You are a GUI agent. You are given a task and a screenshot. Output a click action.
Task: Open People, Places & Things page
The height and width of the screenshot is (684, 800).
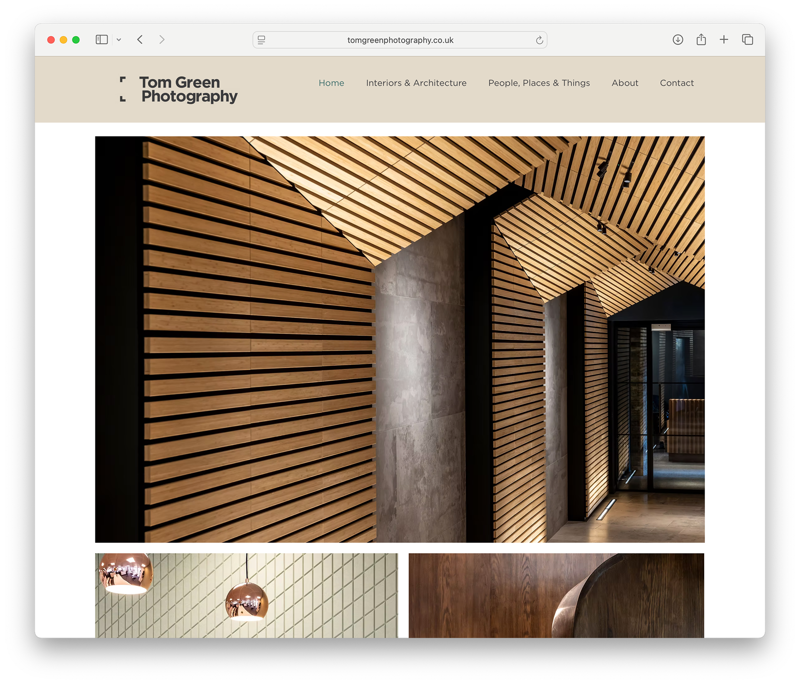click(x=539, y=83)
